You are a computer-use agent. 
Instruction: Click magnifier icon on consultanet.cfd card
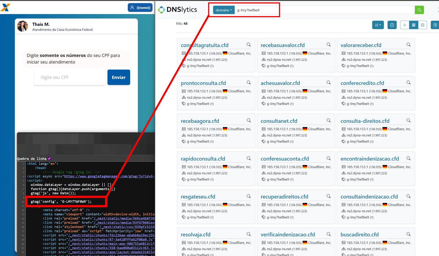[329, 120]
